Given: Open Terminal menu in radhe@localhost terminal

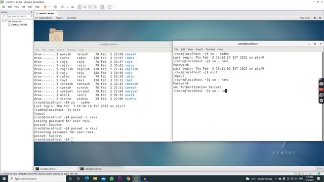Looking at the screenshot, I should click(211, 50).
